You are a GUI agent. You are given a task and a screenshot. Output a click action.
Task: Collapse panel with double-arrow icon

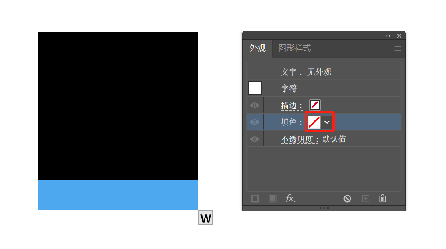click(388, 36)
